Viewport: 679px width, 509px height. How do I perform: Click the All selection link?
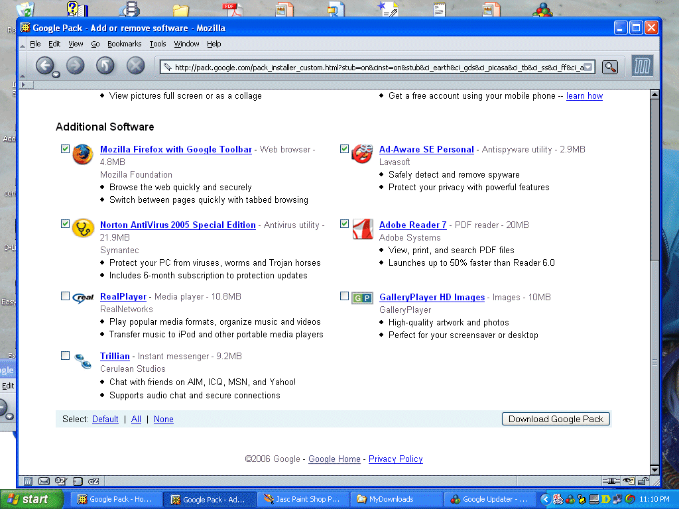[x=136, y=419]
